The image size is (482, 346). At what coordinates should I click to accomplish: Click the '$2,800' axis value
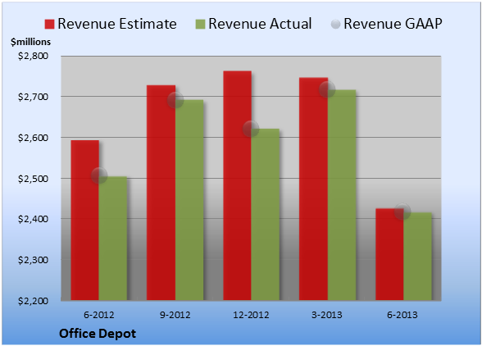pos(33,56)
